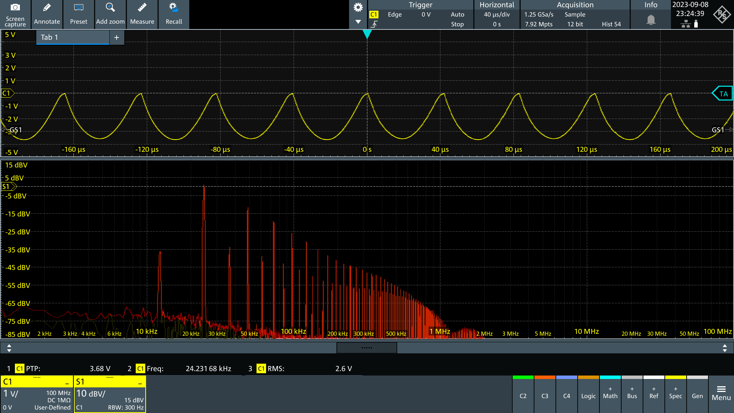
Task: Enable channel C4
Action: [x=567, y=394]
